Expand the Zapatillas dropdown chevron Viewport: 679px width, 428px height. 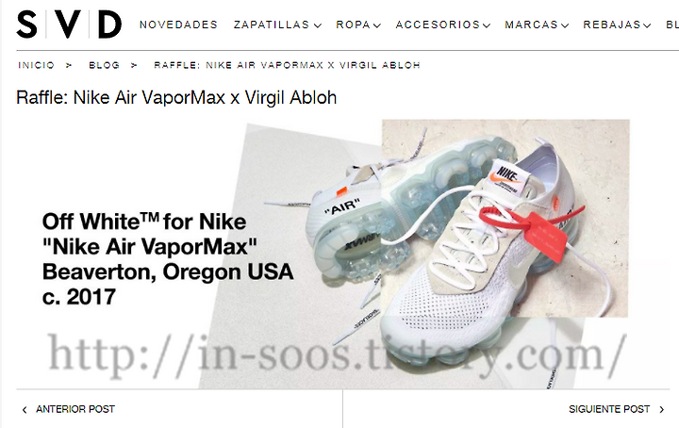(318, 25)
